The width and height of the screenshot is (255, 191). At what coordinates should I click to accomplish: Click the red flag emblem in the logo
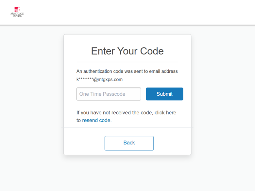point(17,9)
